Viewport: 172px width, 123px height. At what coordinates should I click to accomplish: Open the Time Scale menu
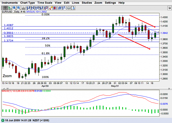pyautogui.click(x=45, y=3)
